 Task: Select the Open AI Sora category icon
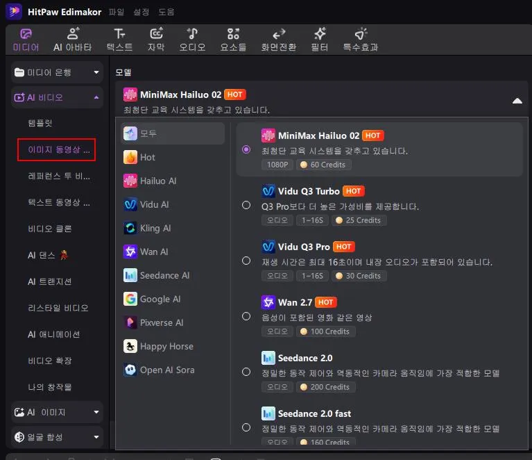tap(130, 370)
